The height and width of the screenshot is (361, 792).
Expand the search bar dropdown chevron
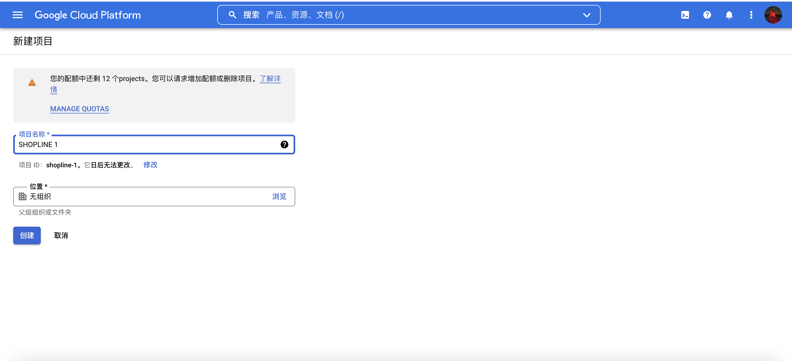586,15
